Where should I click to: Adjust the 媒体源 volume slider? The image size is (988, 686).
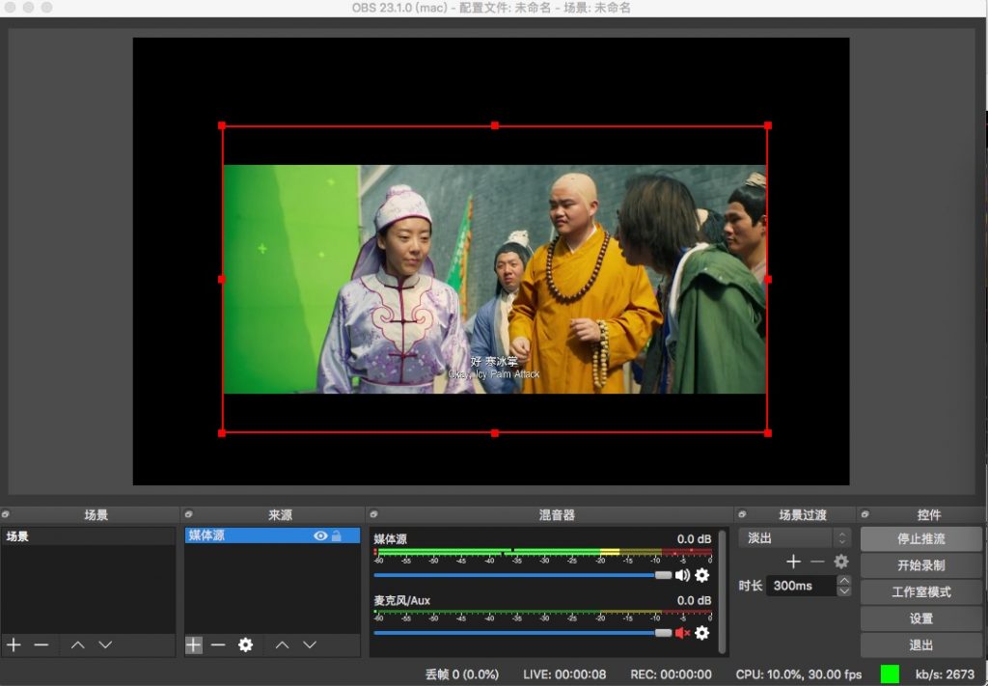[523, 575]
